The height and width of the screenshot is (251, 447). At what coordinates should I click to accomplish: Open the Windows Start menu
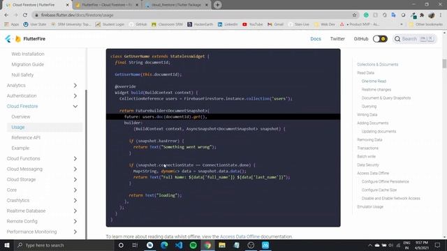7,245
